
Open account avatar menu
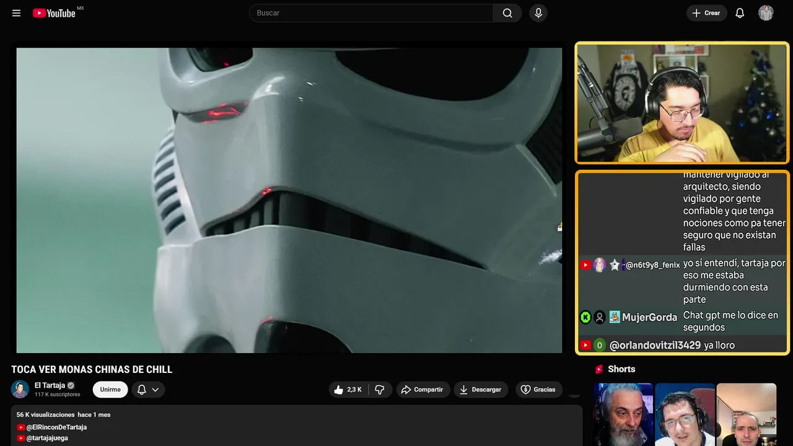(766, 13)
